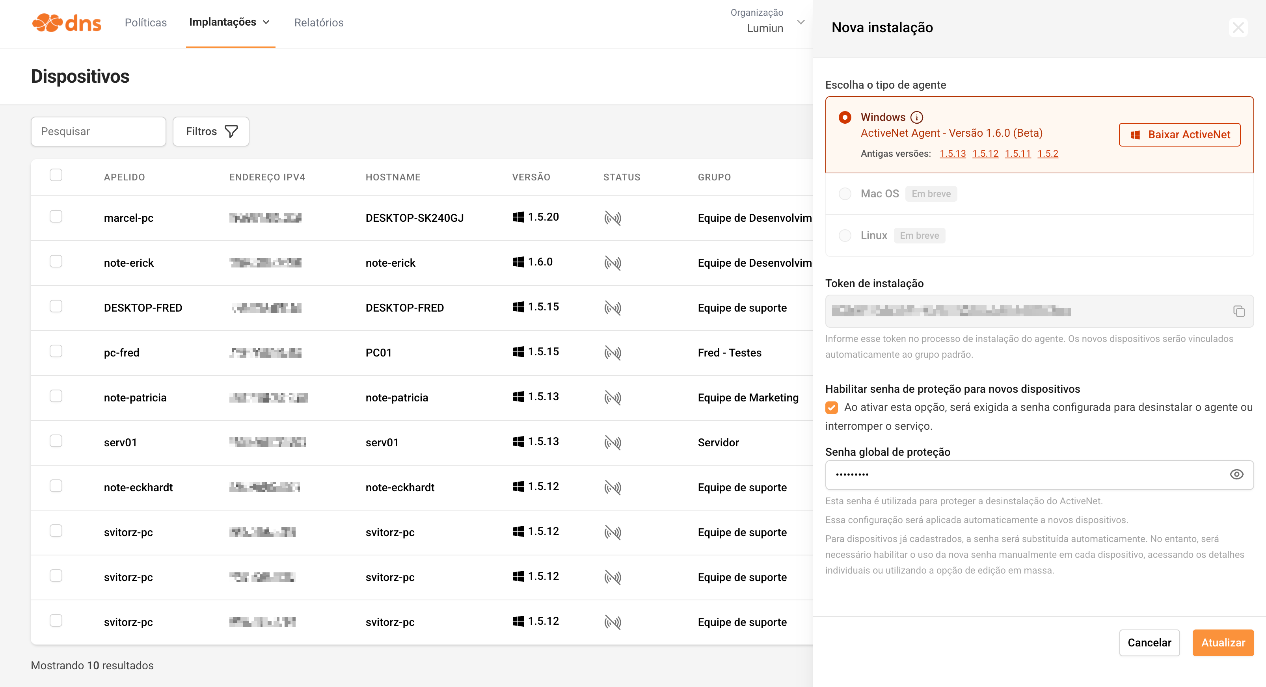Image resolution: width=1266 pixels, height=687 pixels.
Task: Click the filter funnel icon
Action: [231, 131]
